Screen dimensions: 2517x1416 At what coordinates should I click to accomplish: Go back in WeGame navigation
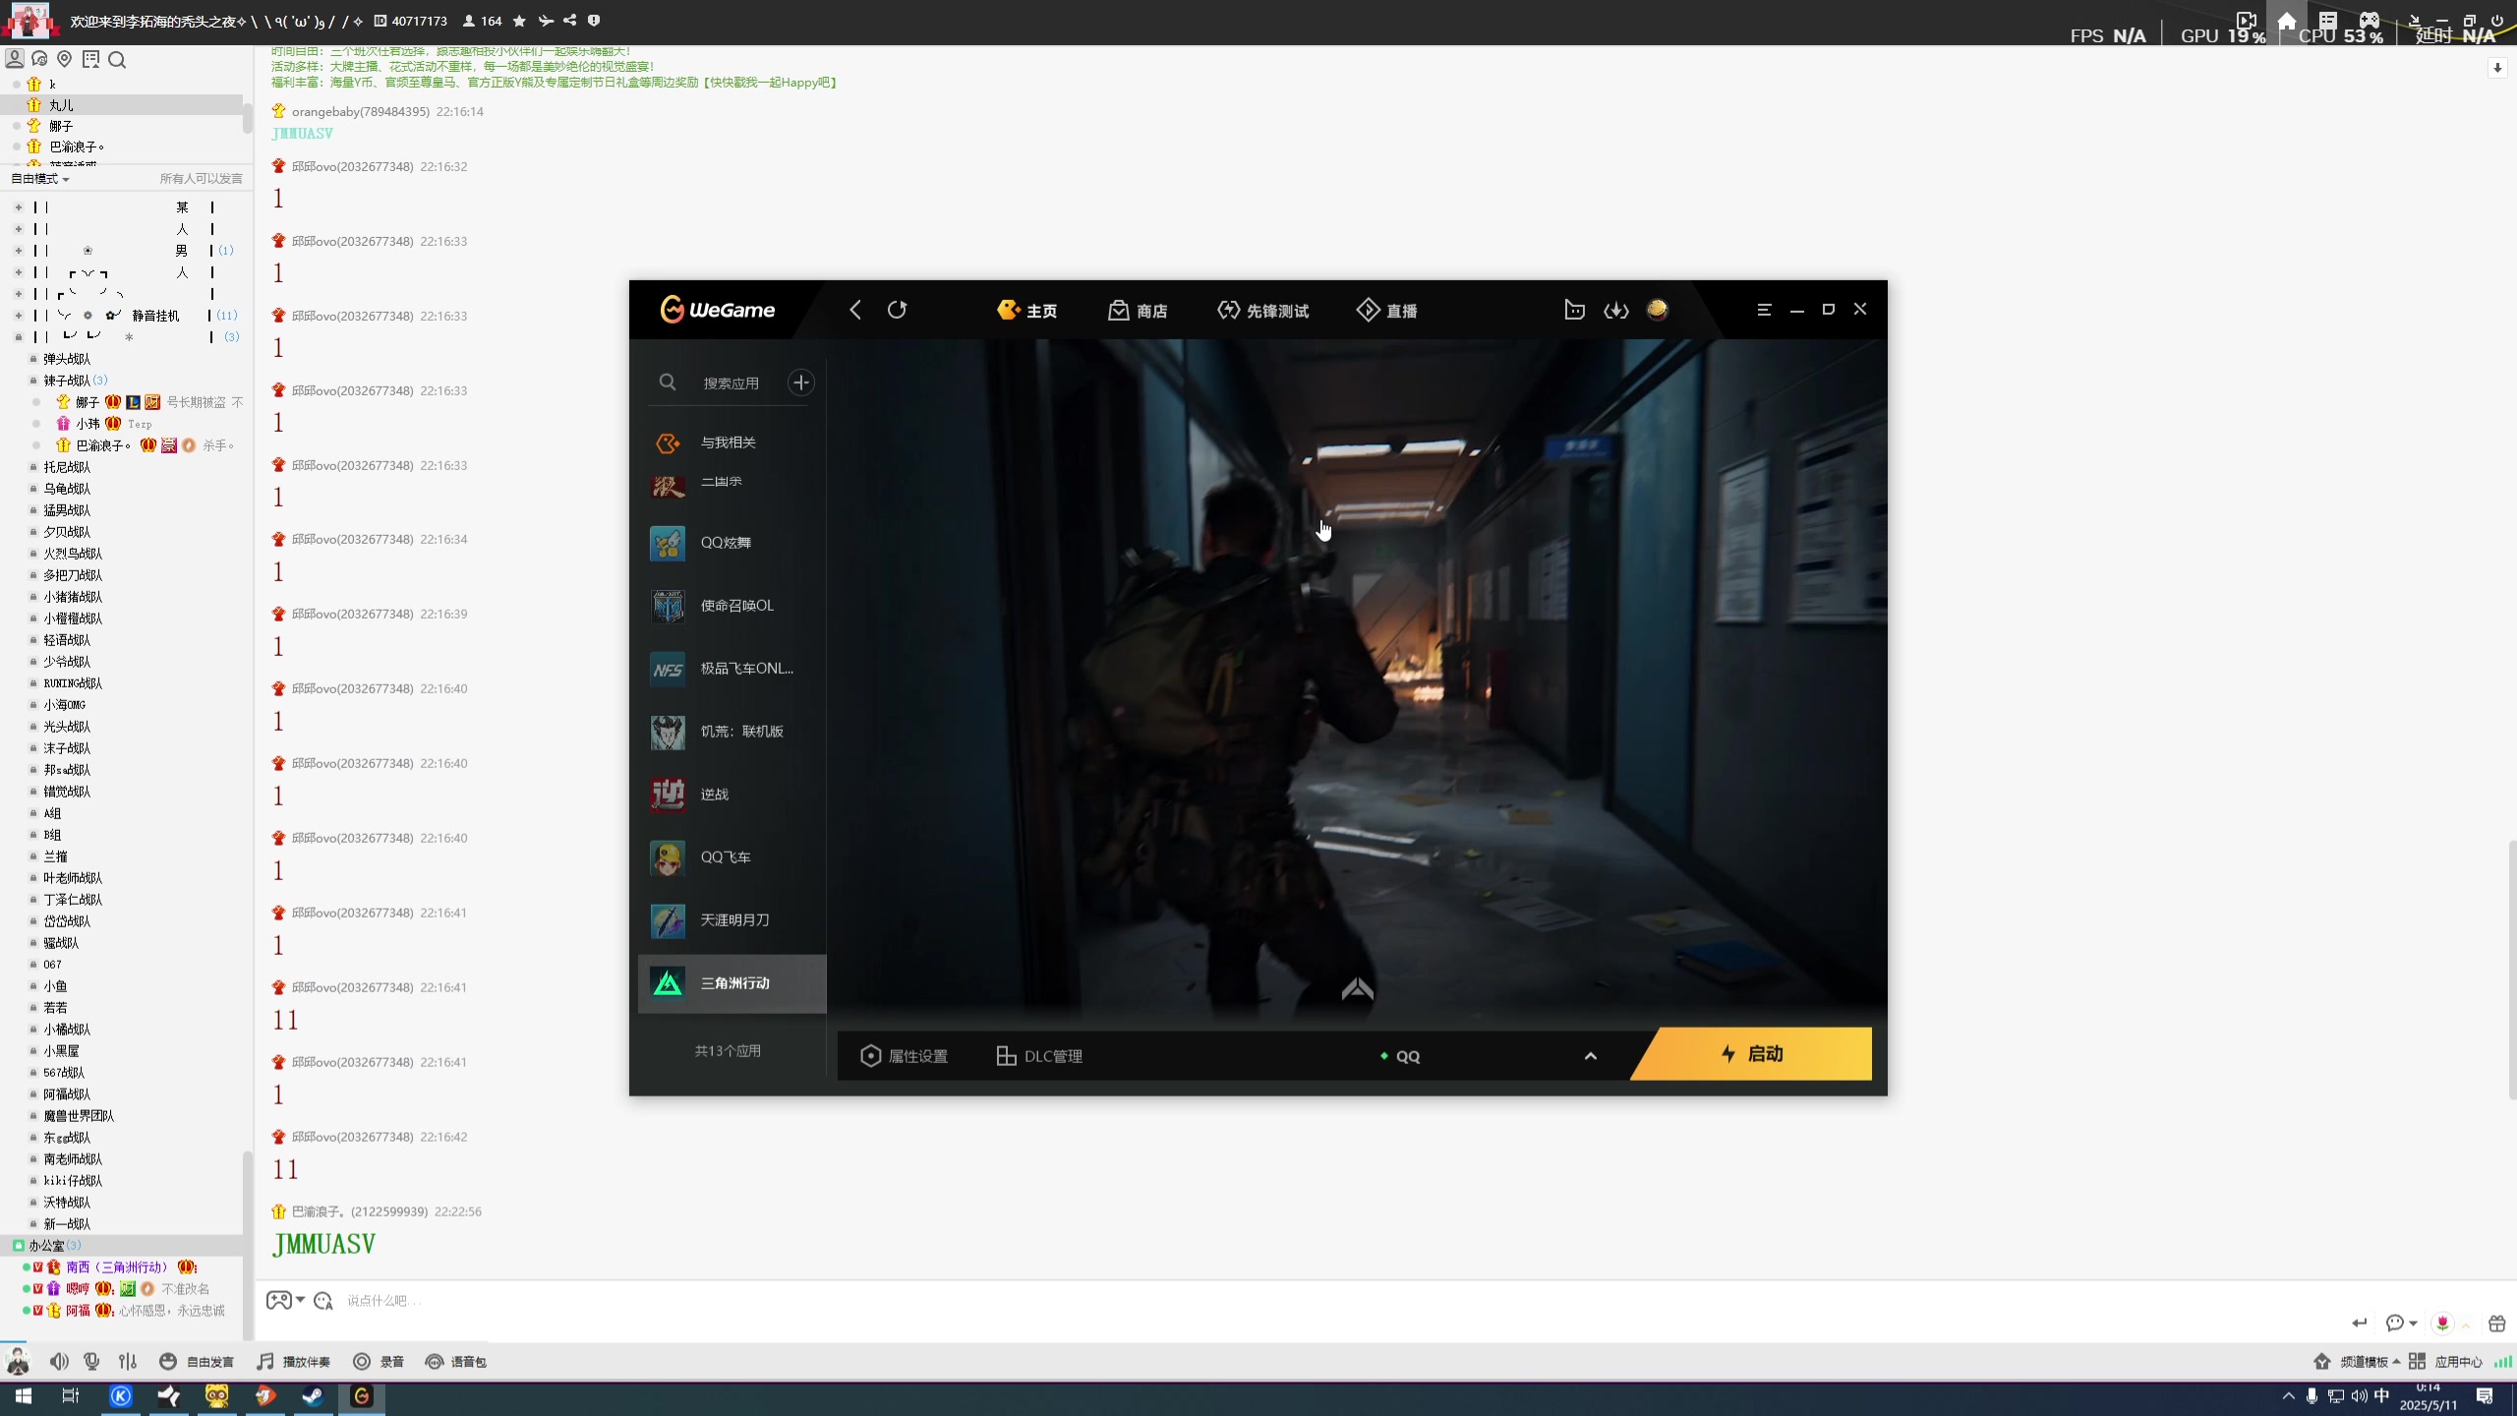pos(855,310)
